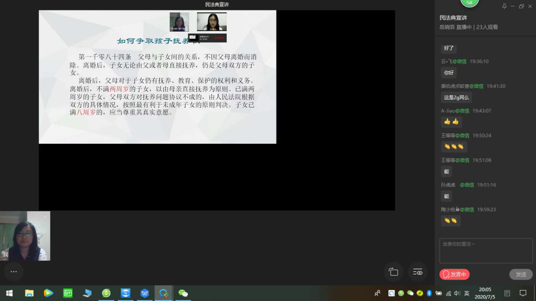Toggle the chat panel visibility icon

coord(418,272)
